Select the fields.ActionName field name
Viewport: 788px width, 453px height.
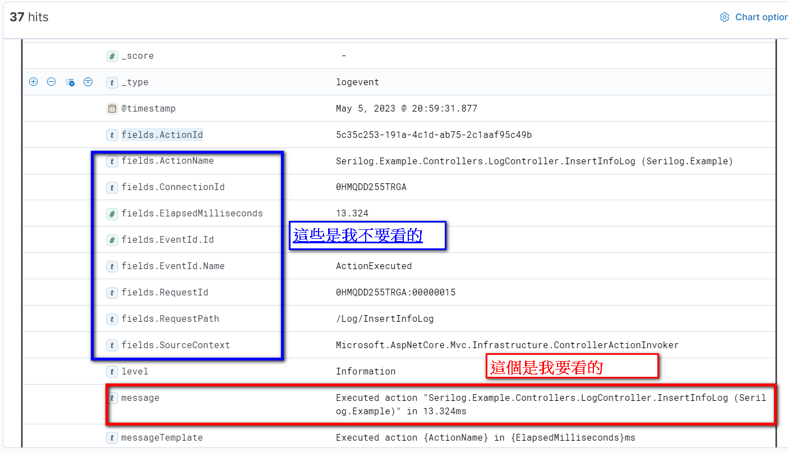[168, 161]
